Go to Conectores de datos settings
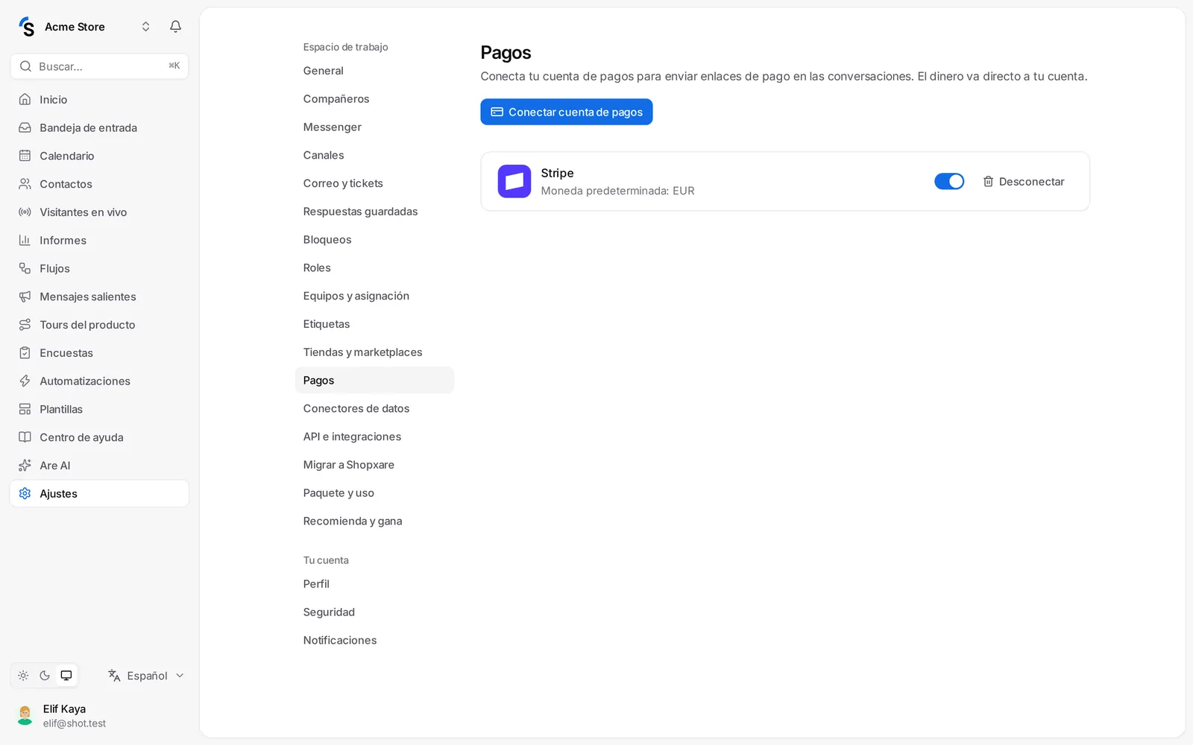This screenshot has height=745, width=1193. [x=374, y=408]
